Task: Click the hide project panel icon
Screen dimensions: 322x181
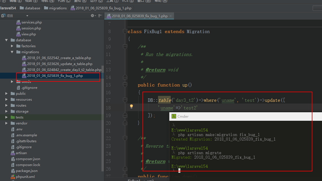Action: 100,16
